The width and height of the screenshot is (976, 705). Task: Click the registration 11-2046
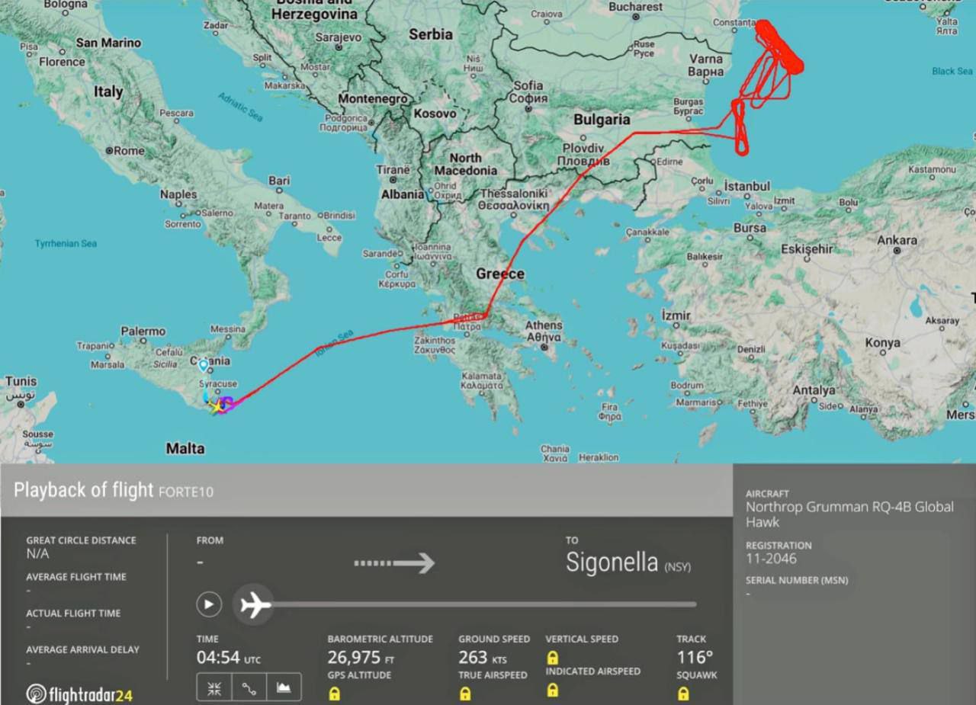pos(771,559)
